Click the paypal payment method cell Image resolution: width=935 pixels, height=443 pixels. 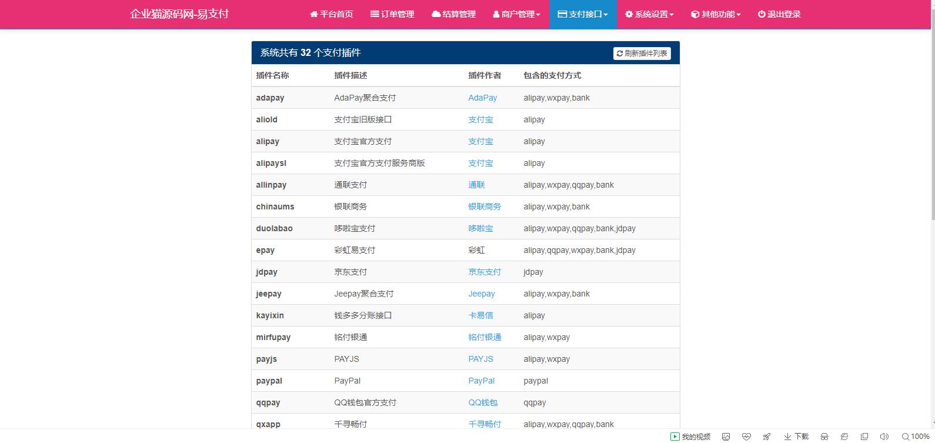click(x=536, y=381)
